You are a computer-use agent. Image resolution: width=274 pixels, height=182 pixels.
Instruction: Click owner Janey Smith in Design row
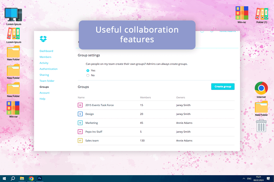coord(183,114)
